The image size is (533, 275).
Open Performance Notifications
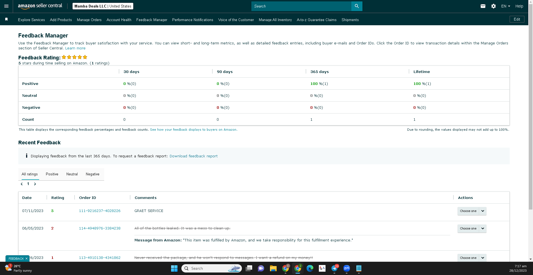(x=192, y=20)
